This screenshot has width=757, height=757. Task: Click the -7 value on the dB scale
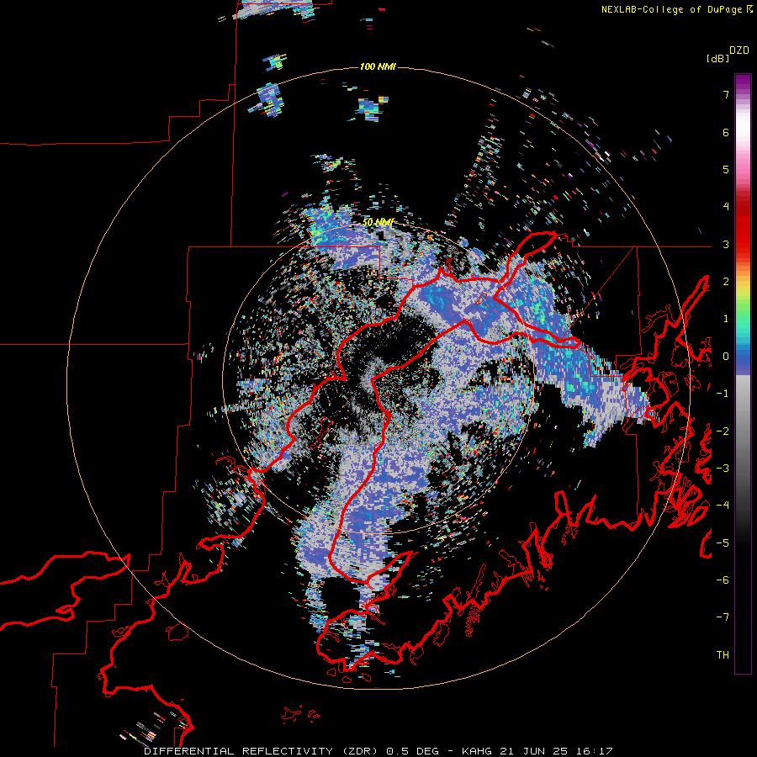723,617
